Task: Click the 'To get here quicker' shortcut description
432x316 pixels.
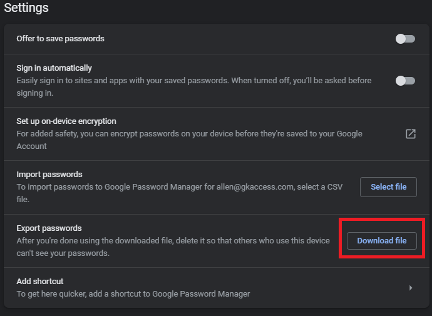Action: click(133, 294)
